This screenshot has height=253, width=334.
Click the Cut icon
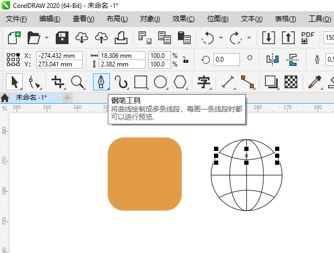click(145, 38)
